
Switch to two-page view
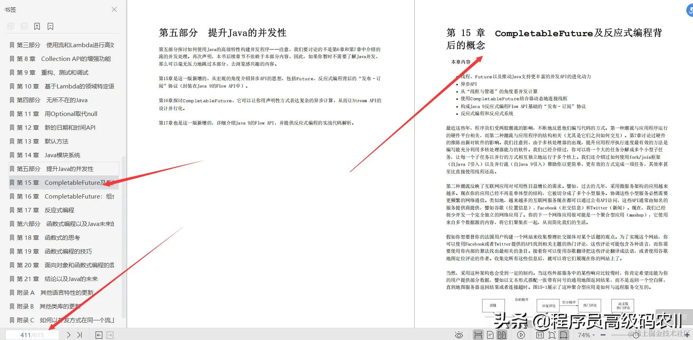(502, 335)
